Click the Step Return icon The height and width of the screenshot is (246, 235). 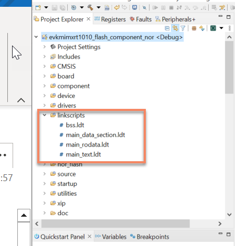[x=204, y=8]
